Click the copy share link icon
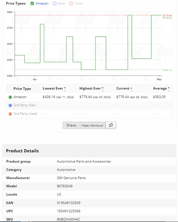178x222 pixels. (111, 125)
